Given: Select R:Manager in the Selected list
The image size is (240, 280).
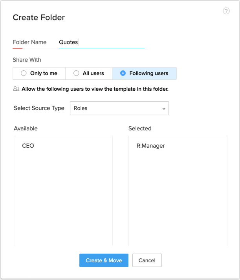Looking at the screenshot, I should click(x=151, y=146).
